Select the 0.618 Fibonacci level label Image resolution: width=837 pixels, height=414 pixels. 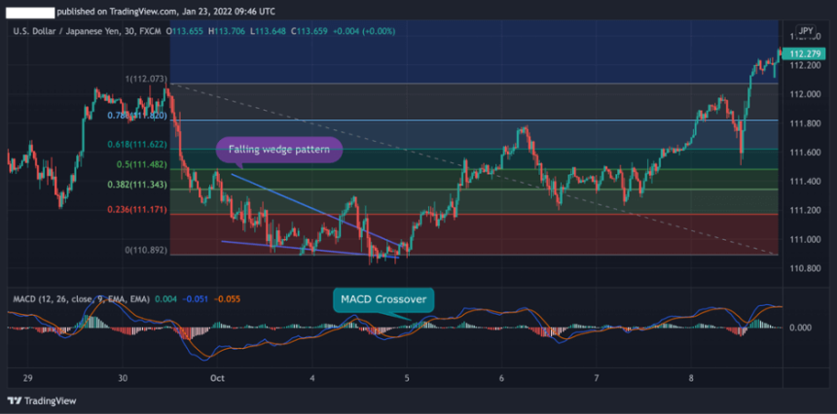click(x=137, y=143)
